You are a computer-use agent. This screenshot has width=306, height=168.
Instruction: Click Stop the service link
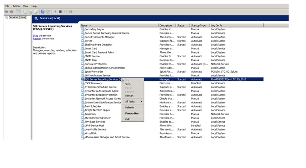pos(36,36)
